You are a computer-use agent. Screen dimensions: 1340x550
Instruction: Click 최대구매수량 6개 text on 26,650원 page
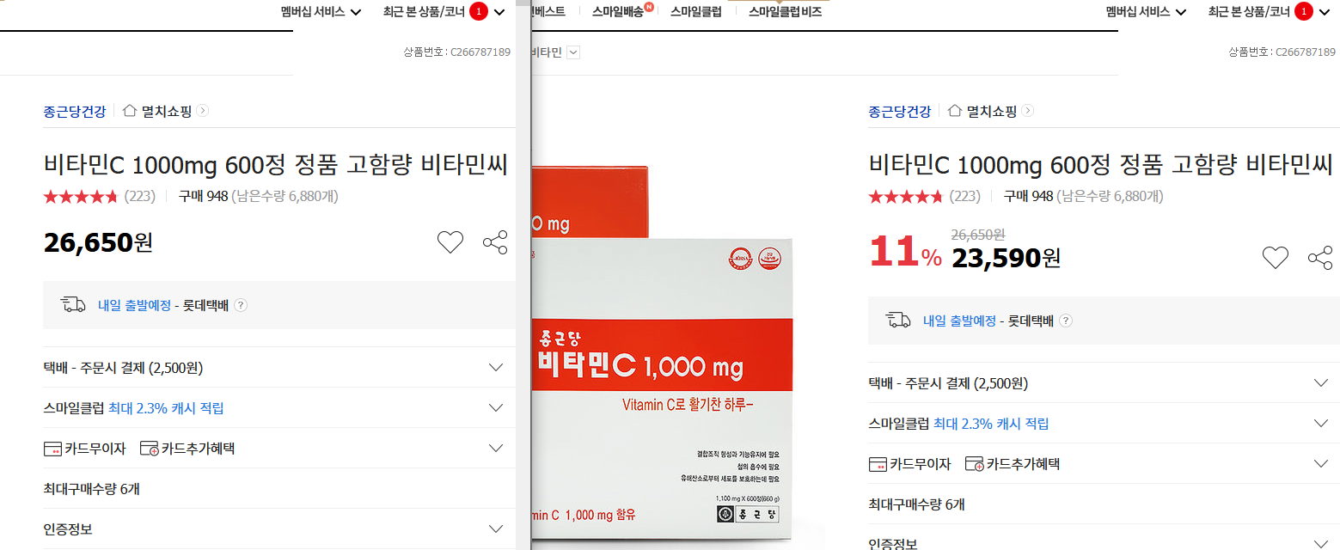[92, 489]
